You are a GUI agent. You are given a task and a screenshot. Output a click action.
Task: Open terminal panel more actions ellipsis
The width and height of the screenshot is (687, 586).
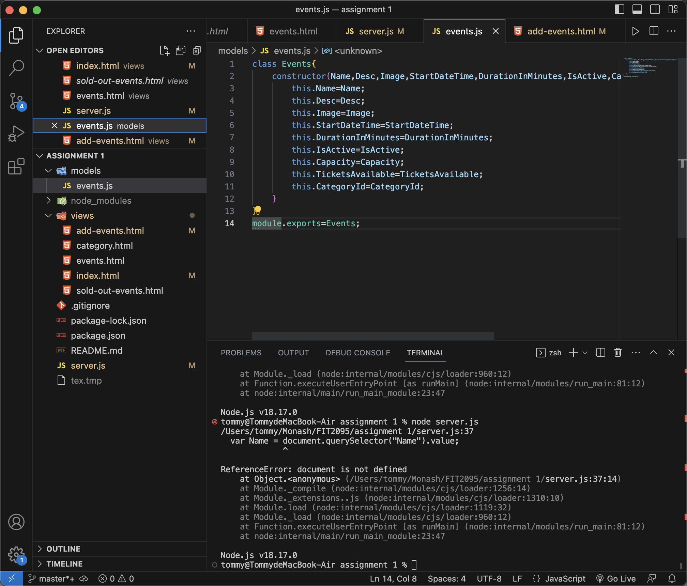pyautogui.click(x=636, y=352)
